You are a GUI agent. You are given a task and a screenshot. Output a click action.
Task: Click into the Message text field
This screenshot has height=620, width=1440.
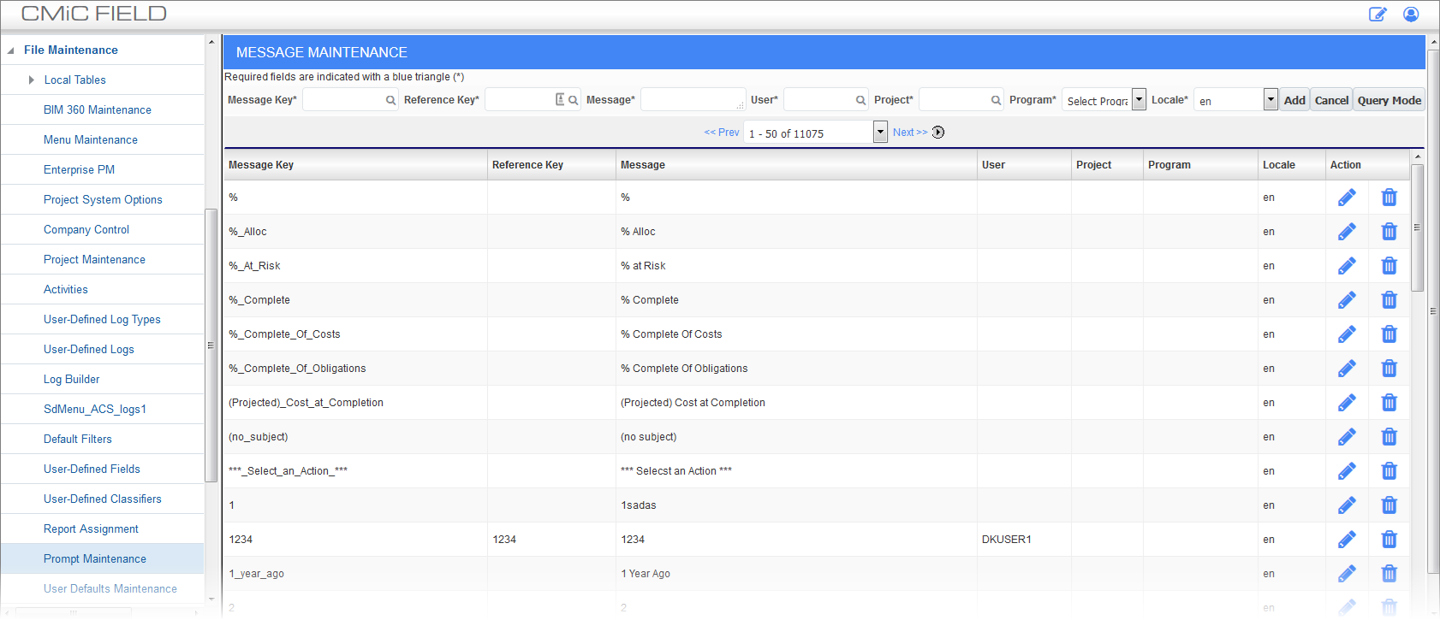[x=693, y=100]
